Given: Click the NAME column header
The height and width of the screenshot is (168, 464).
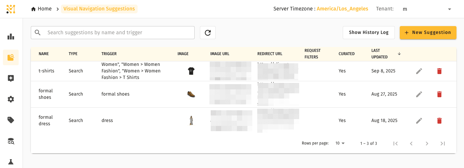Looking at the screenshot, I should pyautogui.click(x=44, y=54).
